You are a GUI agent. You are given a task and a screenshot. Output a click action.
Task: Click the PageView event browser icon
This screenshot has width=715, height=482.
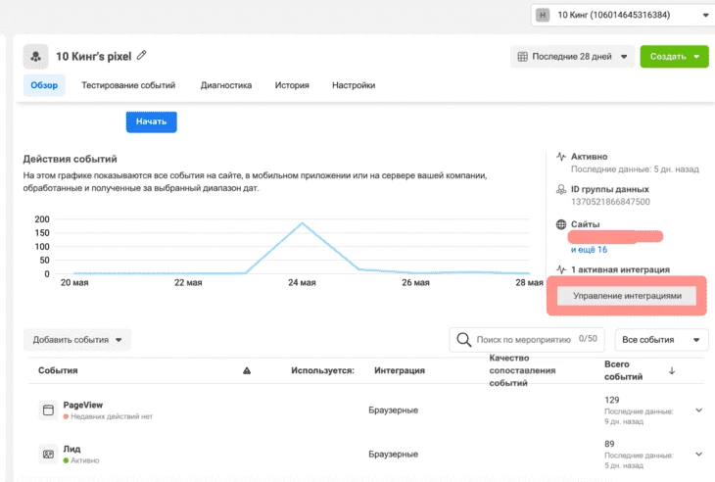click(x=48, y=410)
